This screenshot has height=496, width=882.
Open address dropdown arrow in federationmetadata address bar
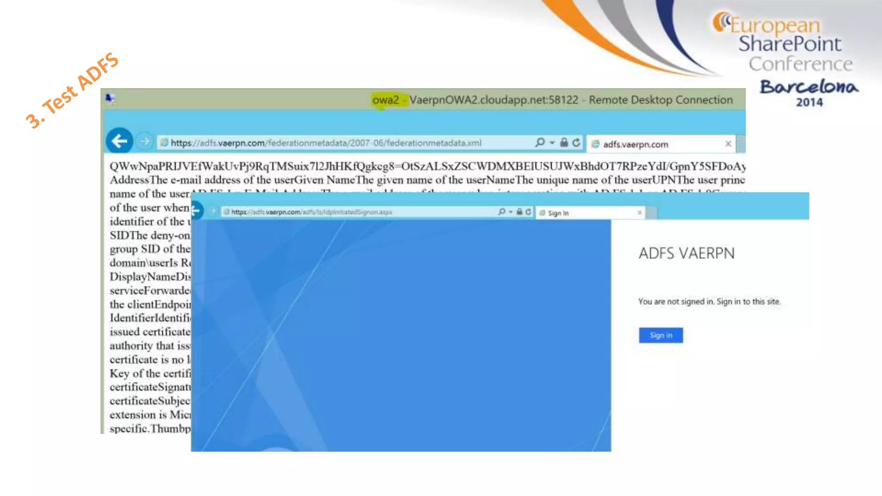tap(552, 143)
